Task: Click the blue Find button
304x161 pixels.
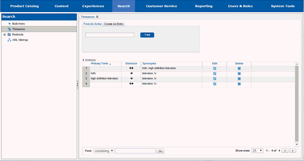Action: tap(147, 35)
